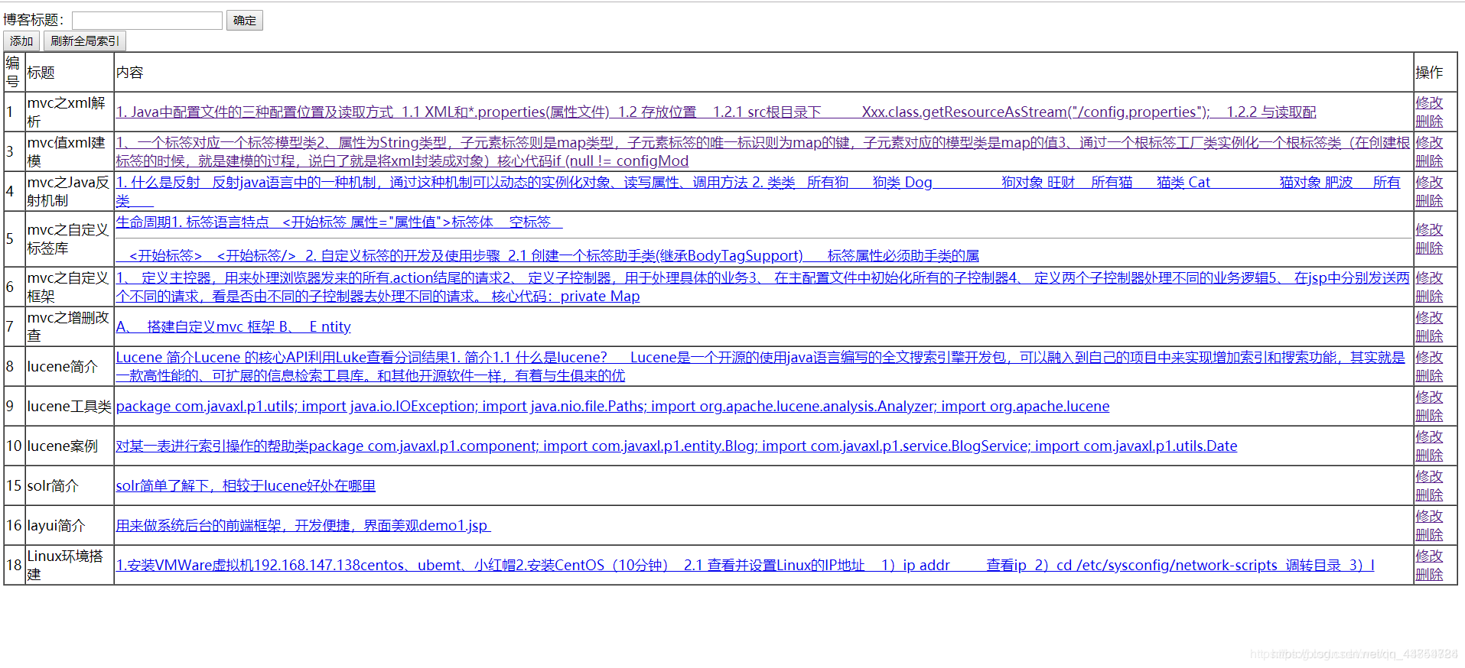Click 删除 for row Linux环境搭建
1465x668 pixels.
click(x=1429, y=574)
